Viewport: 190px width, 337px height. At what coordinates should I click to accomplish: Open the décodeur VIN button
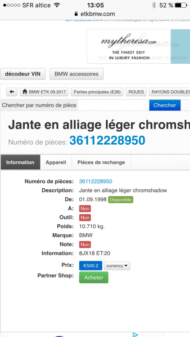(x=23, y=74)
